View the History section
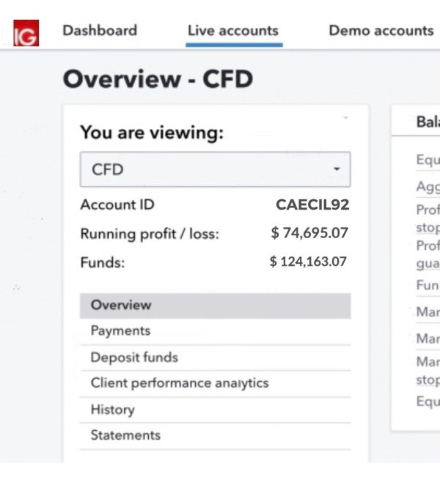Image resolution: width=440 pixels, height=480 pixels. coord(112,410)
